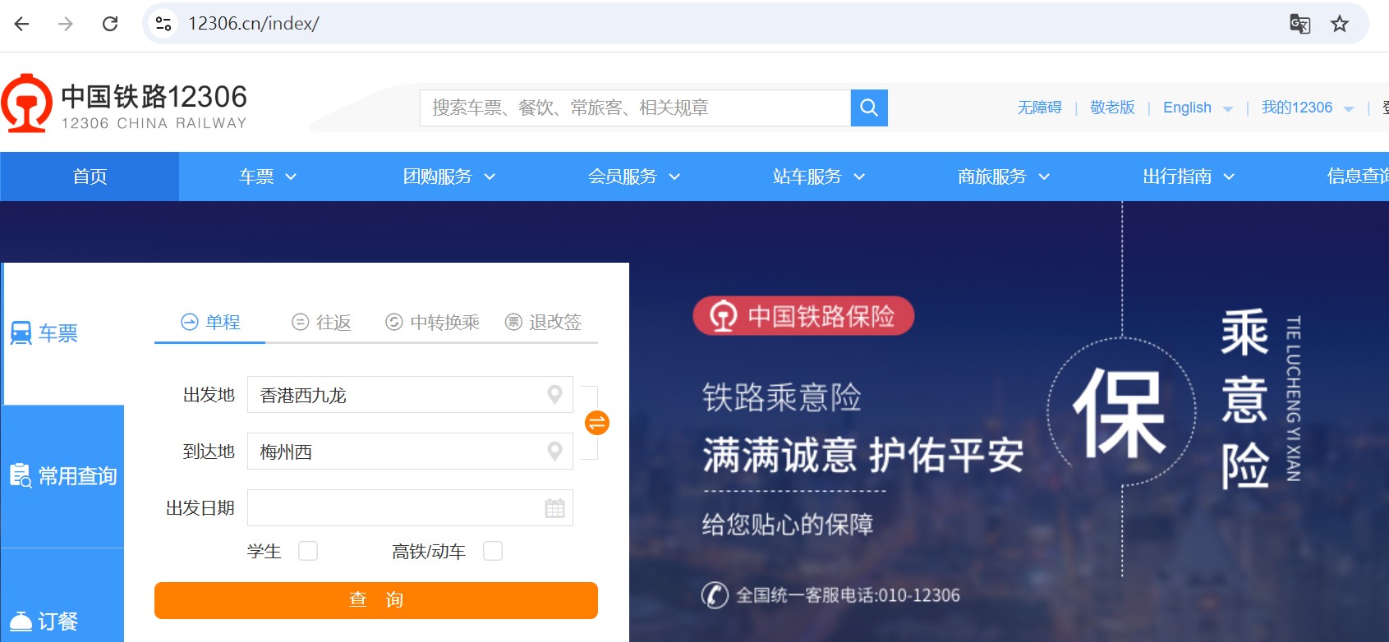
Task: Check the 高铁/动车 checkbox
Action: [x=493, y=551]
